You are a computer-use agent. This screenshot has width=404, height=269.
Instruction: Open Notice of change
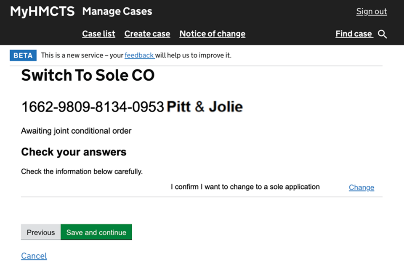212,34
